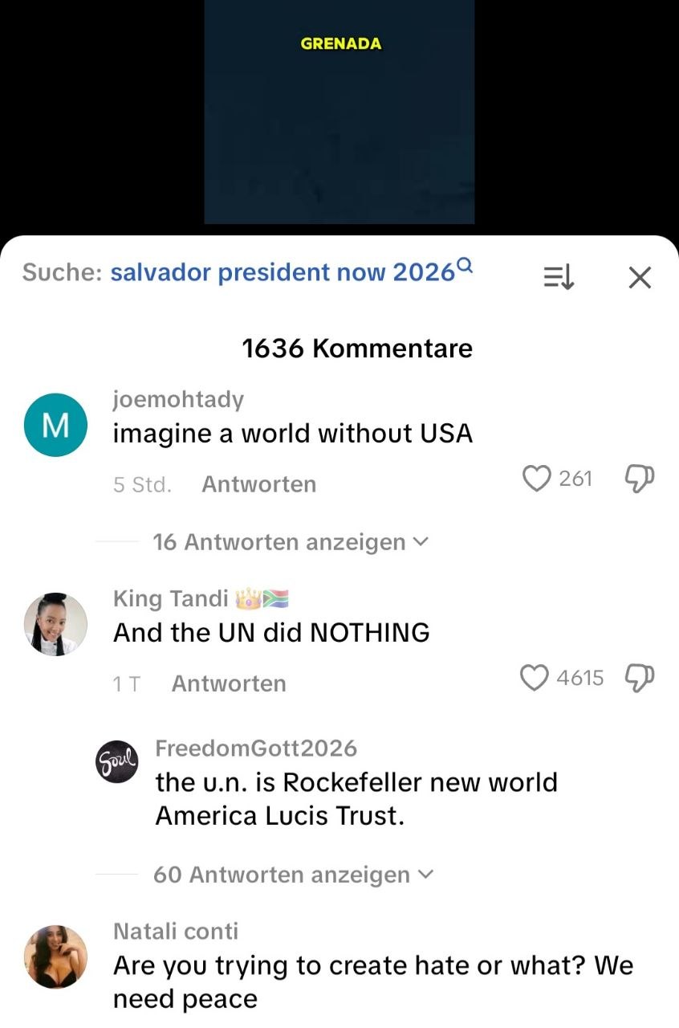Open joemohtady's teal M avatar
Viewport: 679px width, 1028px height.
pos(55,426)
